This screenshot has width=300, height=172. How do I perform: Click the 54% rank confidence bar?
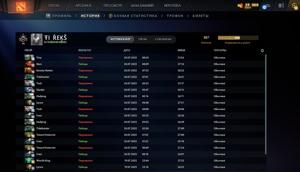click(x=238, y=38)
